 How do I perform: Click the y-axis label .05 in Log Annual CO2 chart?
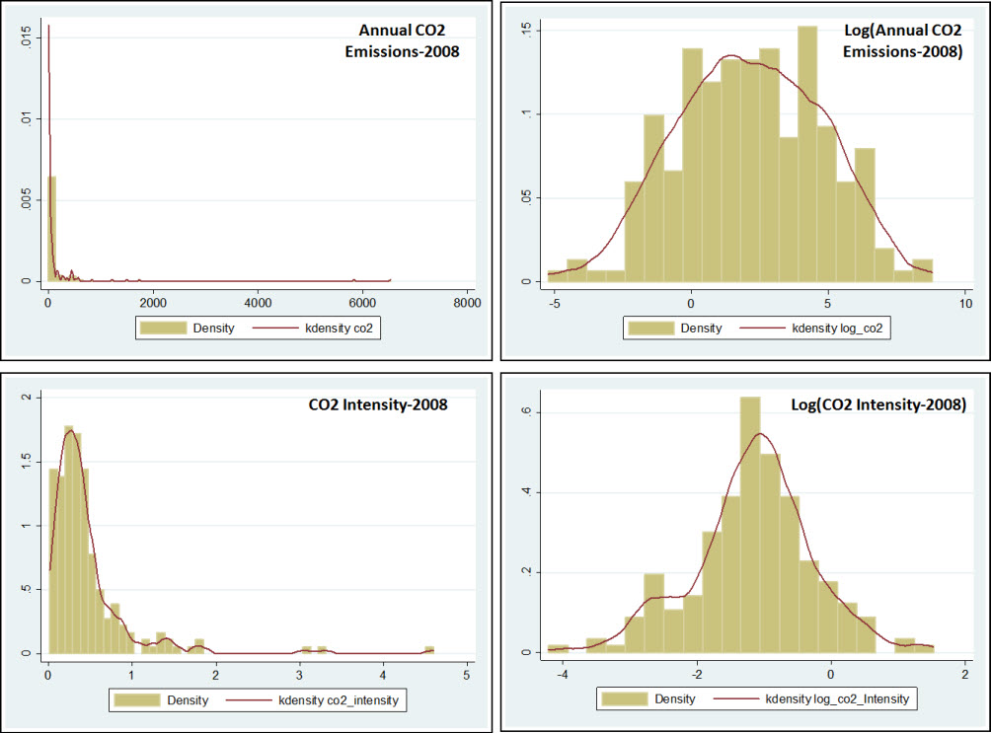coord(526,197)
